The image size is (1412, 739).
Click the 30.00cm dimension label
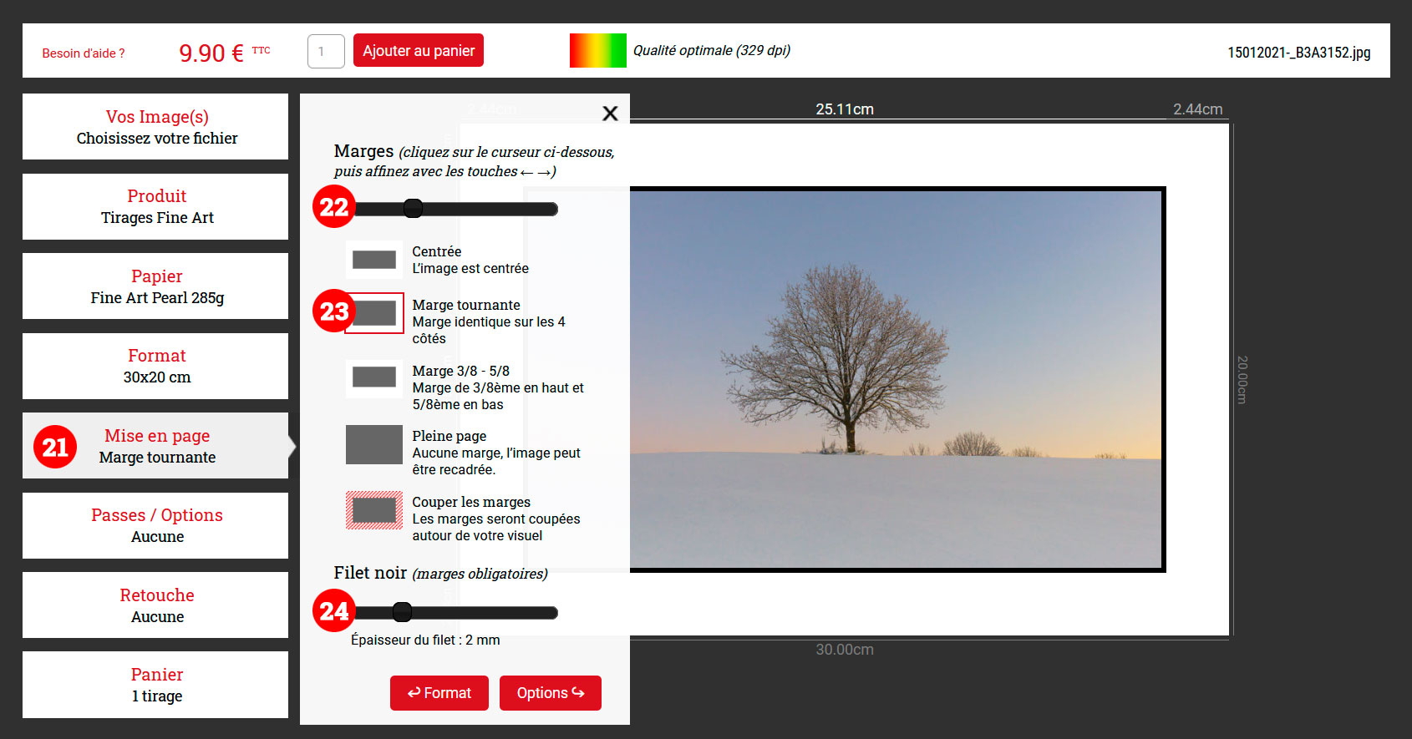[x=845, y=650]
